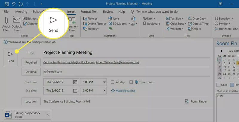
Task: Open the Help tab
Action: pos(122,12)
